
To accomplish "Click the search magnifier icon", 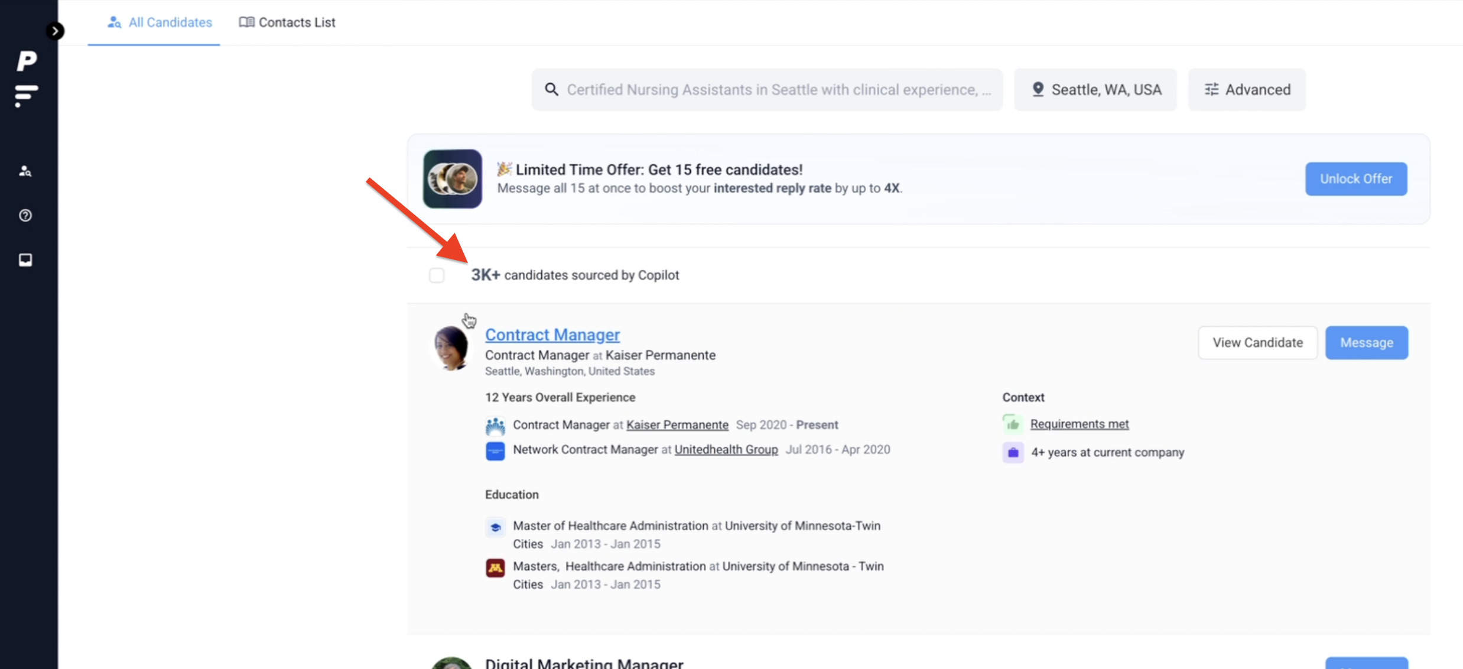I will click(x=551, y=90).
